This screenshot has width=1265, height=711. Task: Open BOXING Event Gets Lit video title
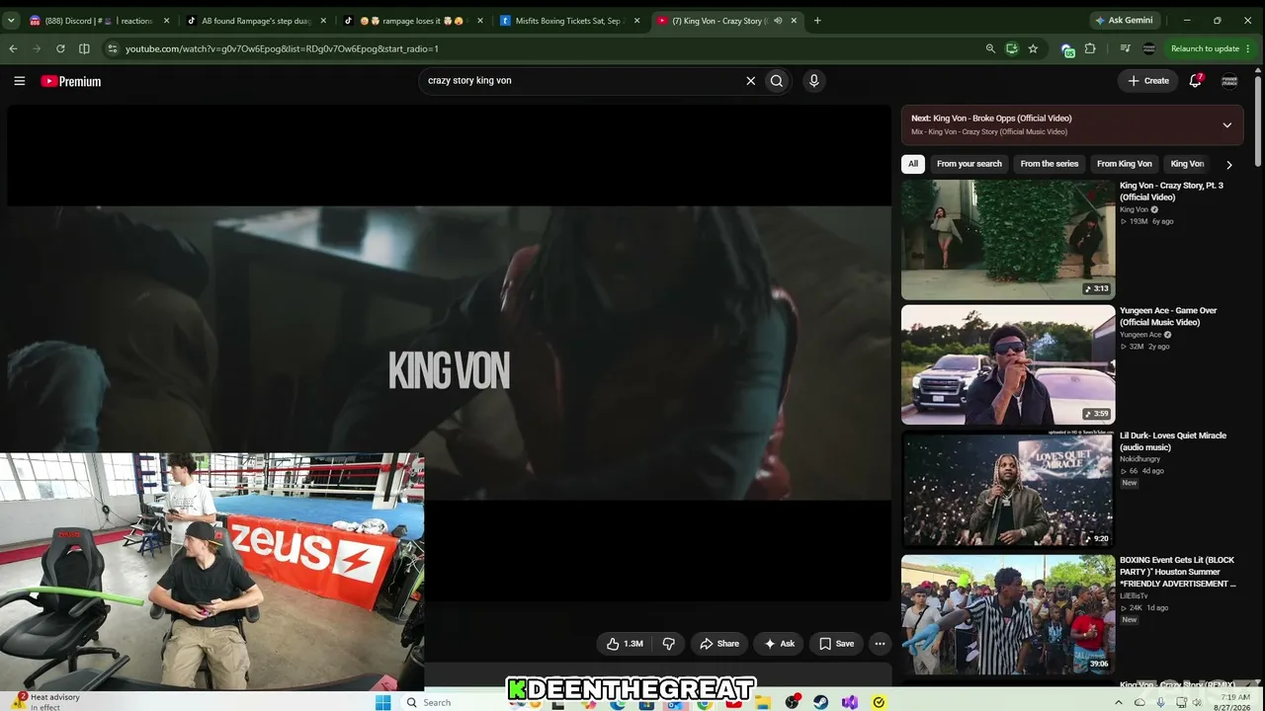1178,572
